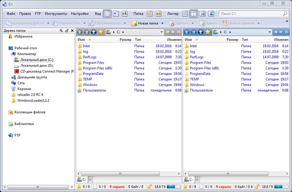Open the Настройки menu

pos(80,14)
